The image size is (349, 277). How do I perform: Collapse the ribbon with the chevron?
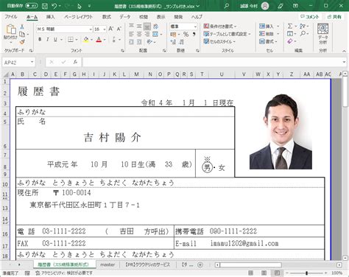(x=344, y=51)
